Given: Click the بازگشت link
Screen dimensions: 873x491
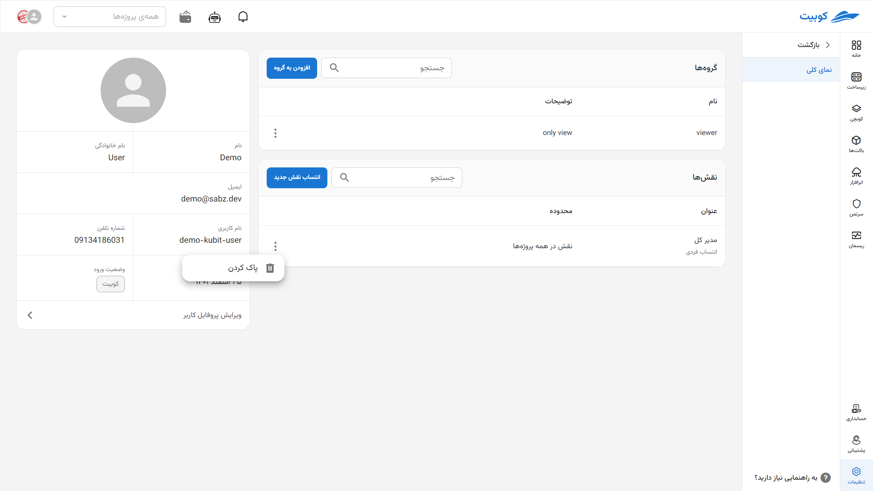Looking at the screenshot, I should (809, 45).
